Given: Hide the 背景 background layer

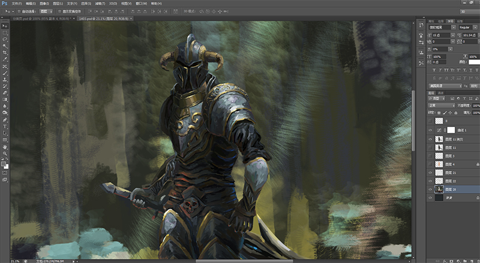Looking at the screenshot, I should 430,198.
